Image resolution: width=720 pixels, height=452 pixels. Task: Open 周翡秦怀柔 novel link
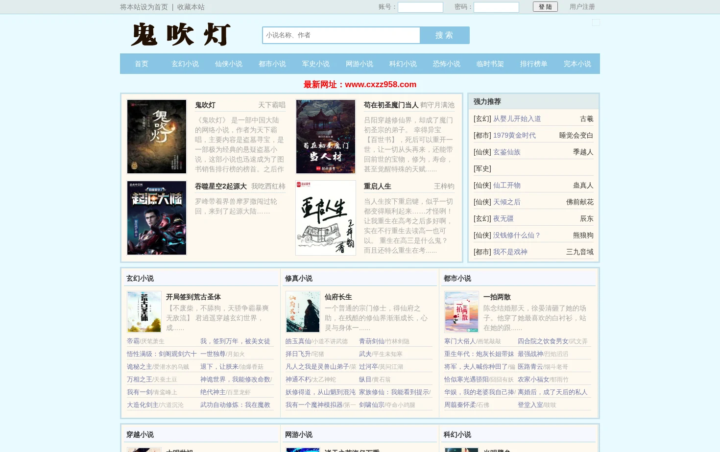[460, 405]
